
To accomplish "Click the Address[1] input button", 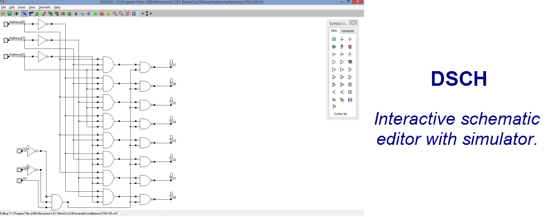I will click(6, 40).
